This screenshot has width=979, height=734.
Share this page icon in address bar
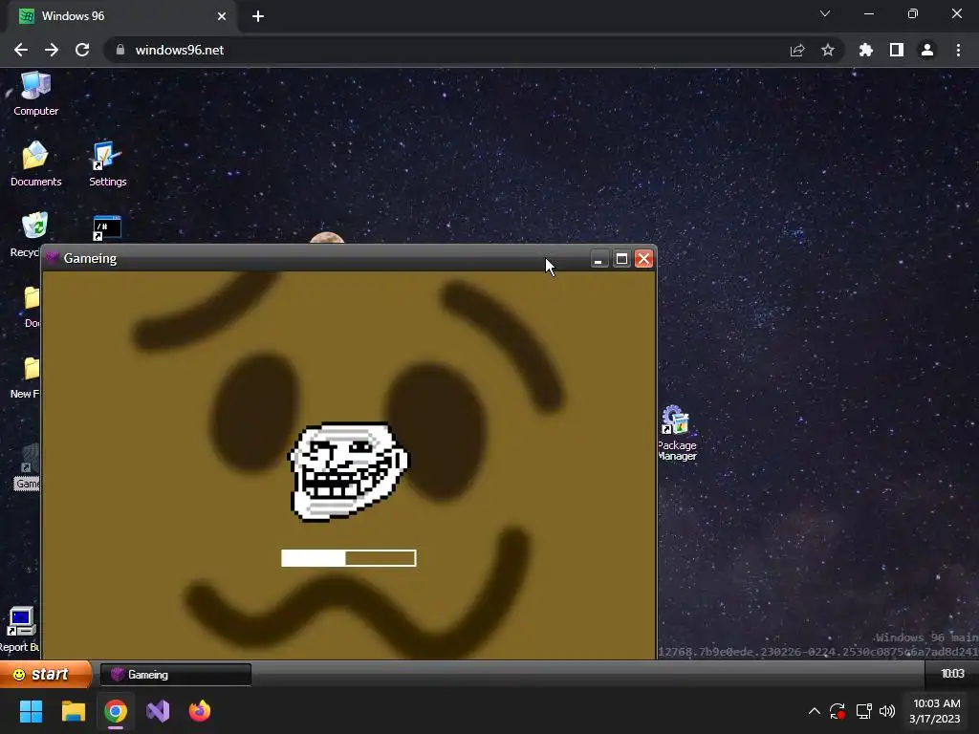(797, 50)
